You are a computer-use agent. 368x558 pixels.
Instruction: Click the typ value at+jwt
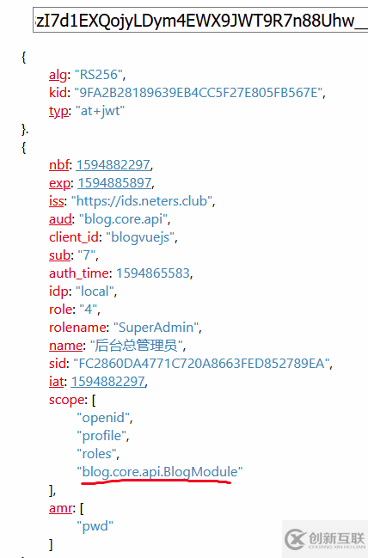pos(100,111)
